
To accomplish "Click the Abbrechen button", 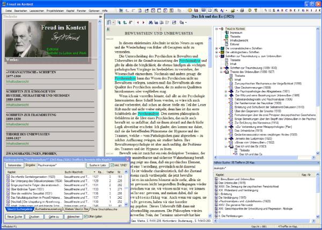I will 74,217.
